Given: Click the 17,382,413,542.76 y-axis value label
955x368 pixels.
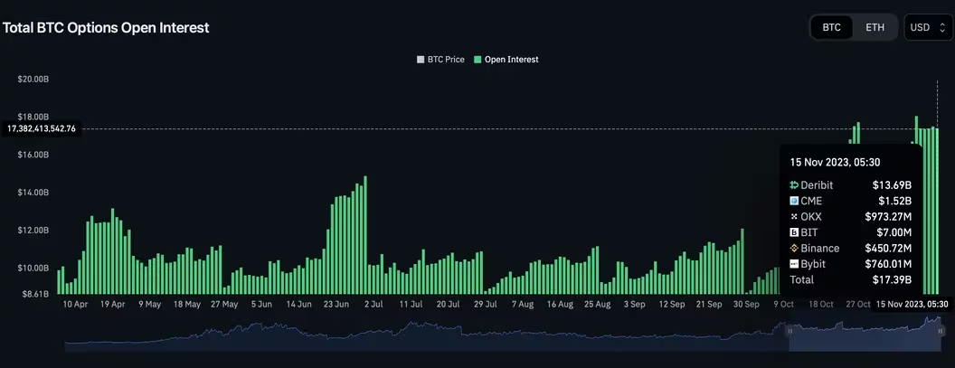Looking at the screenshot, I should click(42, 129).
